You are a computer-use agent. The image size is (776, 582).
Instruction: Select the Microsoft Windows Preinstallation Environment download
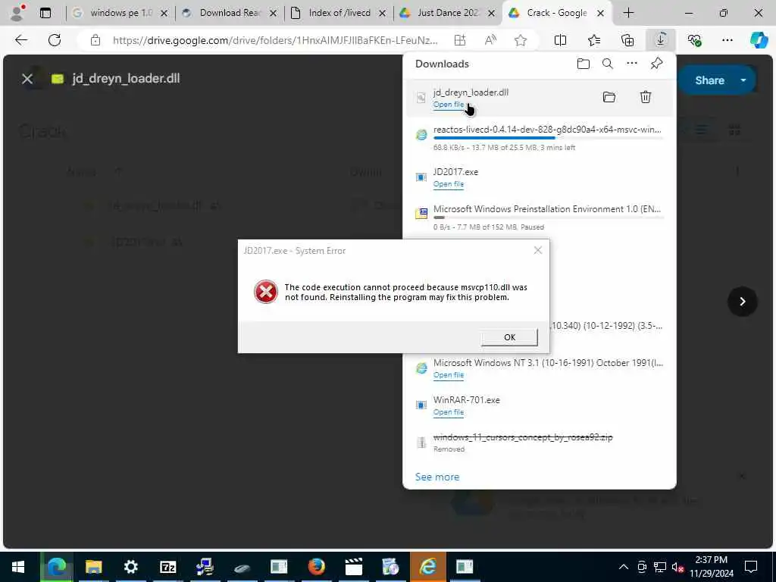coord(540,217)
